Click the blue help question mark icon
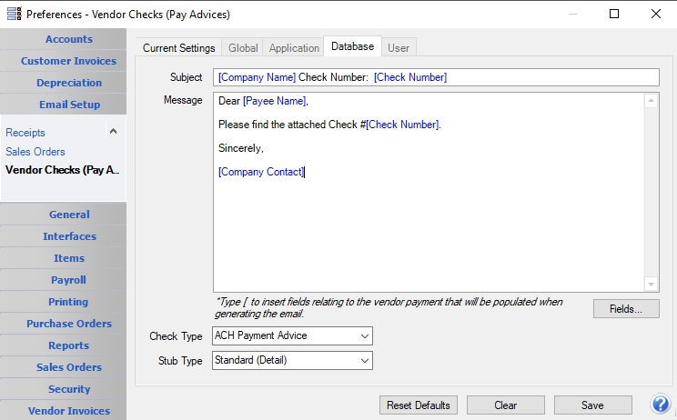The image size is (677, 420). pos(661,405)
